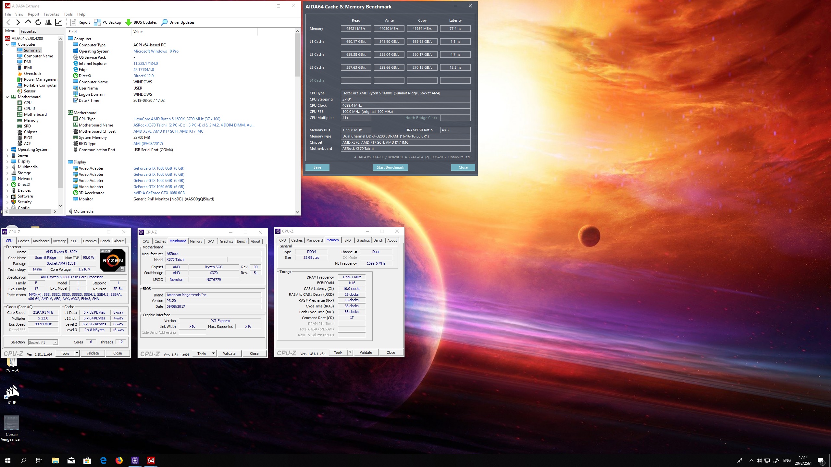831x467 pixels.
Task: Select Sensor item in the tree
Action: [x=30, y=91]
